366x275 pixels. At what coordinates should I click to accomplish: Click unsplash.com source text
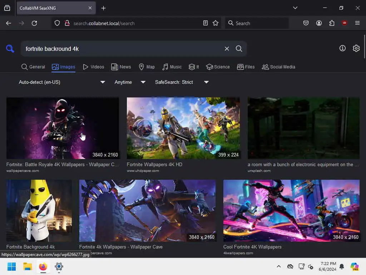click(x=259, y=171)
